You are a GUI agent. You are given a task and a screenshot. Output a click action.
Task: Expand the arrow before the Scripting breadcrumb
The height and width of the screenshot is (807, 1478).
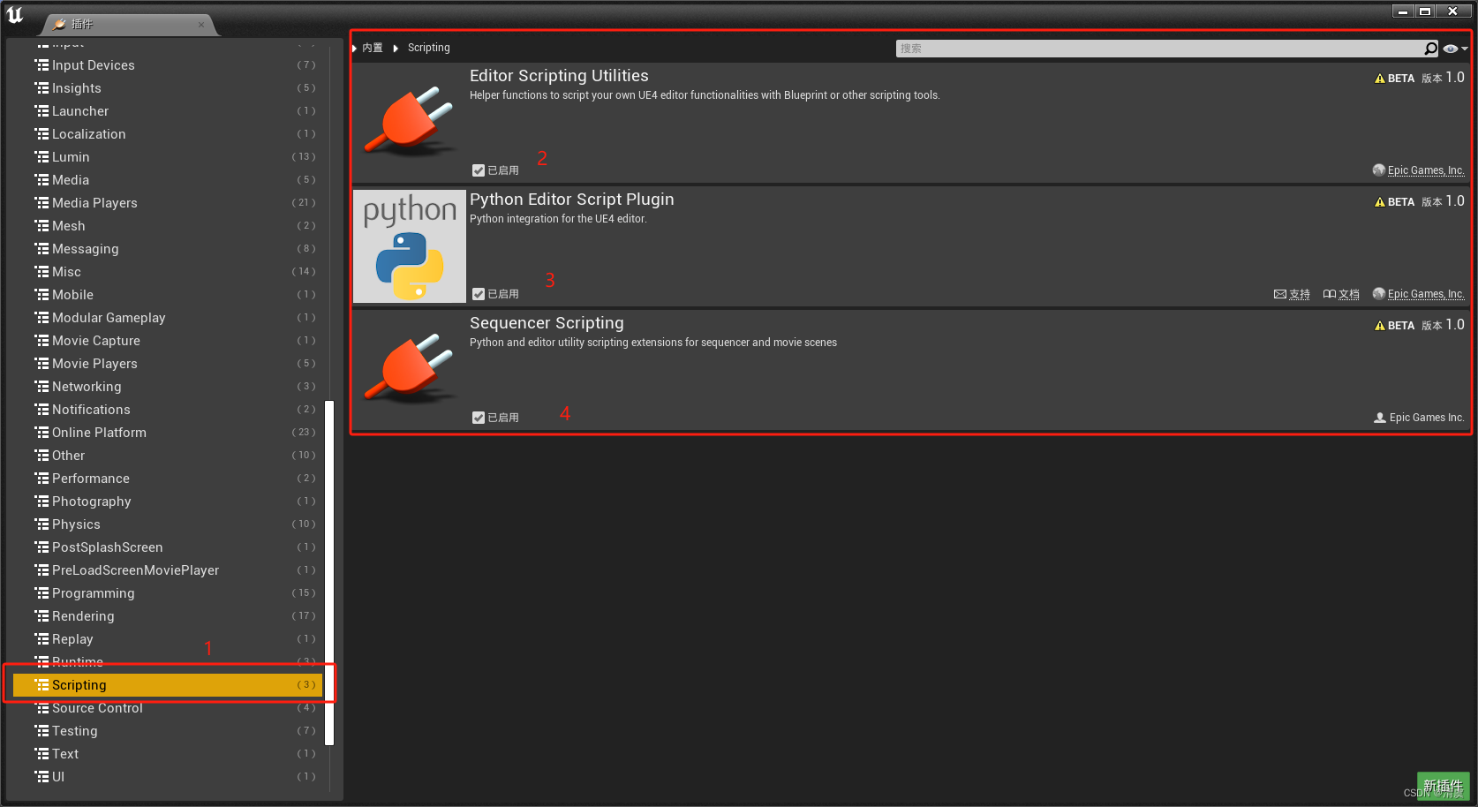pos(395,48)
